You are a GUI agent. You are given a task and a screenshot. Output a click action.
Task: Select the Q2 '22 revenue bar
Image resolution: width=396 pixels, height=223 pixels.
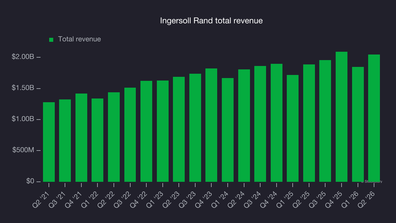click(114, 137)
